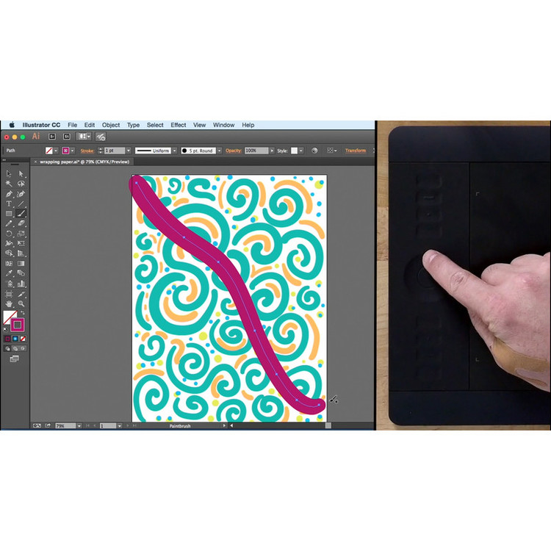Select the Pen tool
The height and width of the screenshot is (551, 551).
pos(9,194)
